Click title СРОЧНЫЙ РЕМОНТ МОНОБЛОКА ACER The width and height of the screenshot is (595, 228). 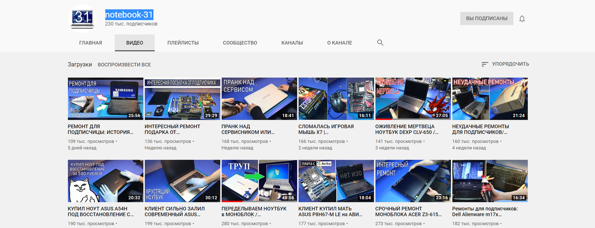tap(408, 212)
